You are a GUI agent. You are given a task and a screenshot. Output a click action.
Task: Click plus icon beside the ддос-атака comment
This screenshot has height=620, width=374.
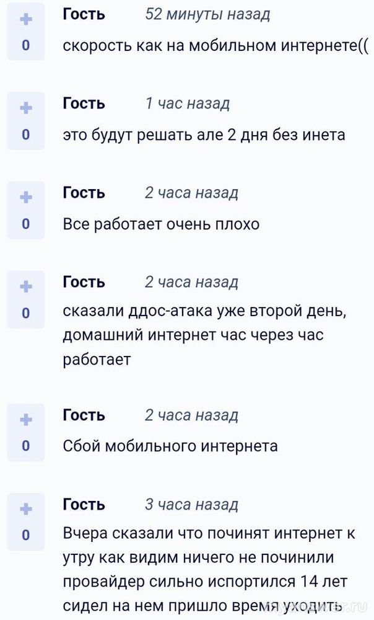pyautogui.click(x=25, y=287)
